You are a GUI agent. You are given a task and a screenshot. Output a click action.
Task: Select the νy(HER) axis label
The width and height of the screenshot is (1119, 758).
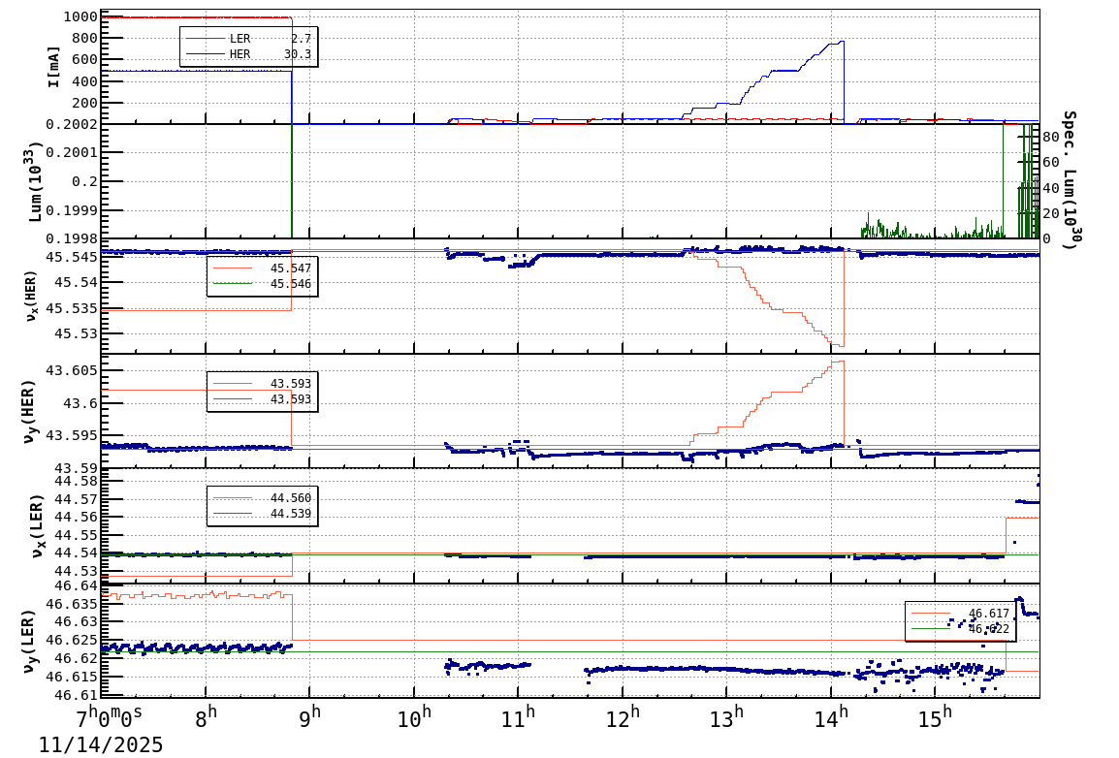click(x=29, y=411)
